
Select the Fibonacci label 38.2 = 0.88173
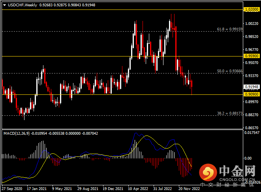[x=230, y=113]
